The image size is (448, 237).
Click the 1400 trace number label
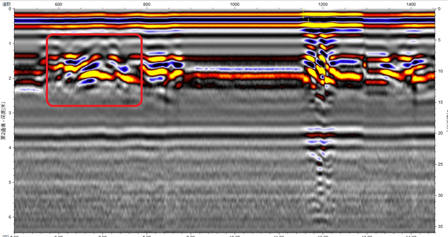tap(411, 4)
